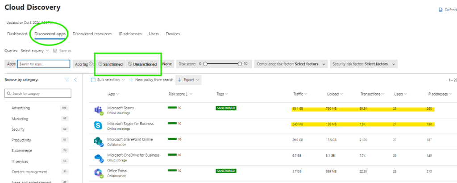Collapse the category panel with the arrow
This screenshot has height=183, width=457.
click(x=75, y=79)
